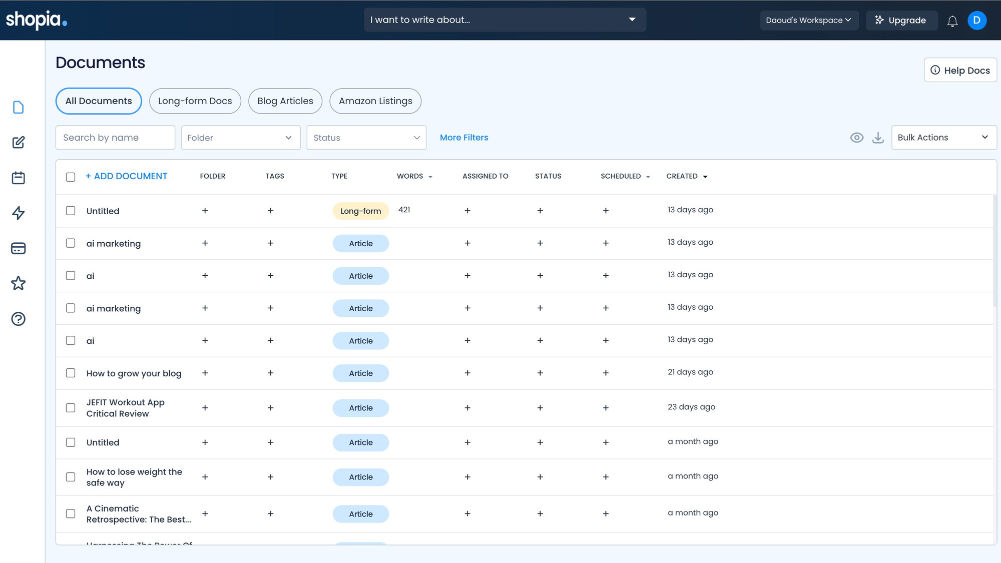The width and height of the screenshot is (1001, 563).
Task: Click the Search by name field
Action: point(115,138)
